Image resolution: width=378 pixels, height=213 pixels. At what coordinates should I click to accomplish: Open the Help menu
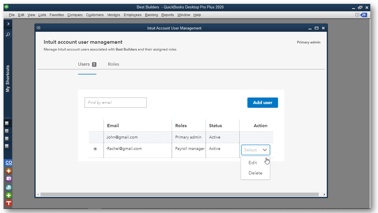(x=197, y=15)
